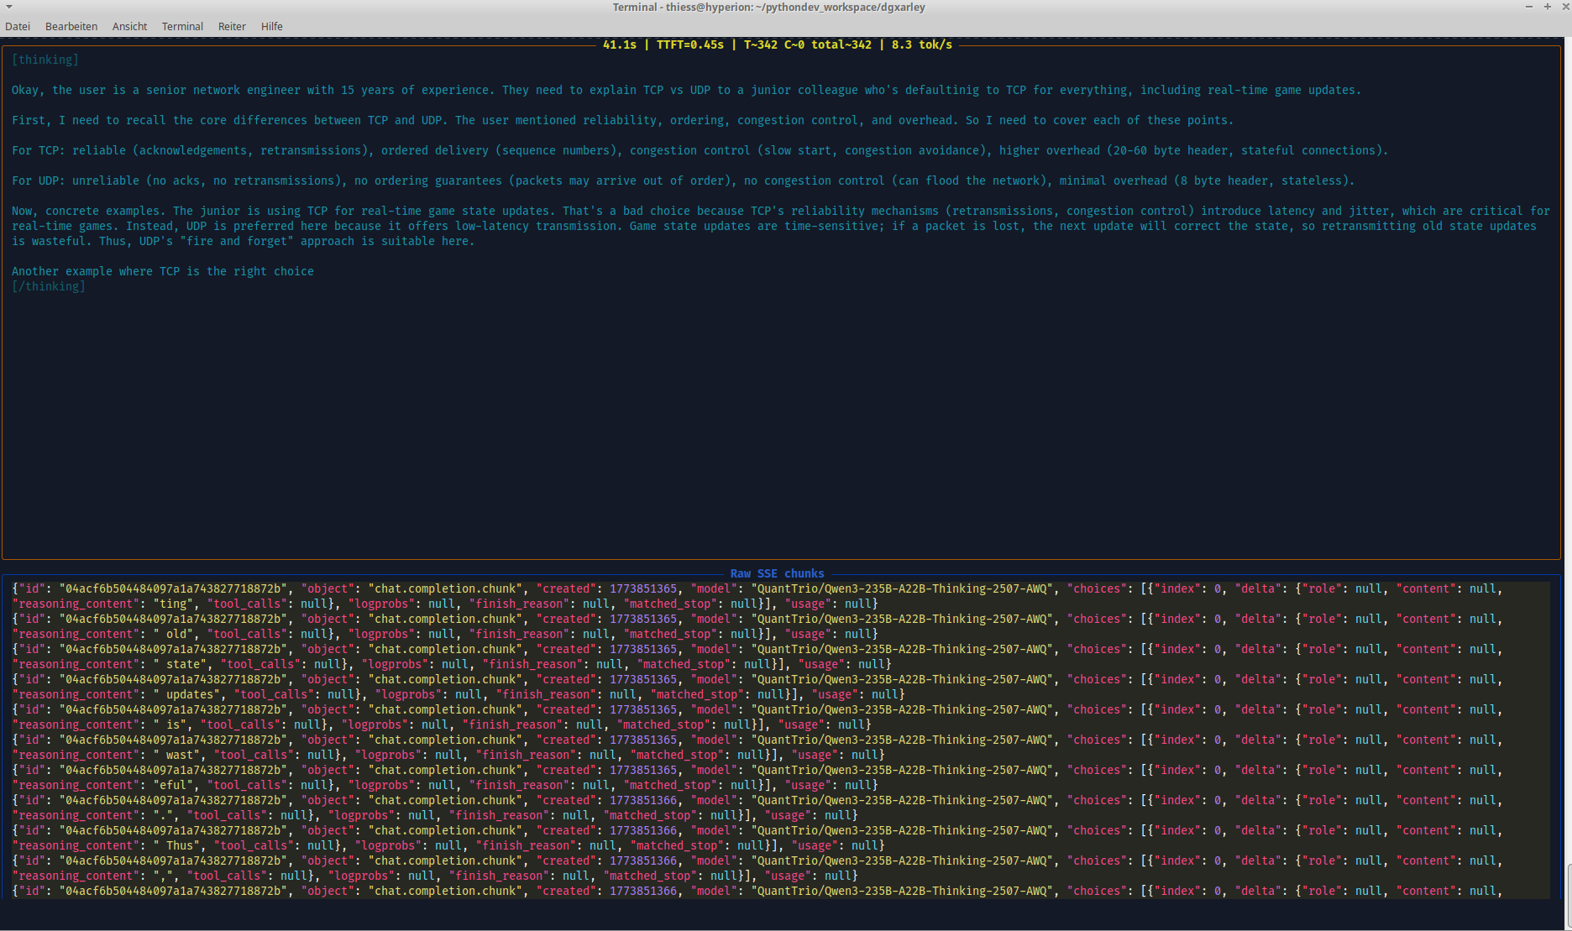The image size is (1572, 931).
Task: Click the TTFT=0.45s statistic
Action: pos(689,44)
